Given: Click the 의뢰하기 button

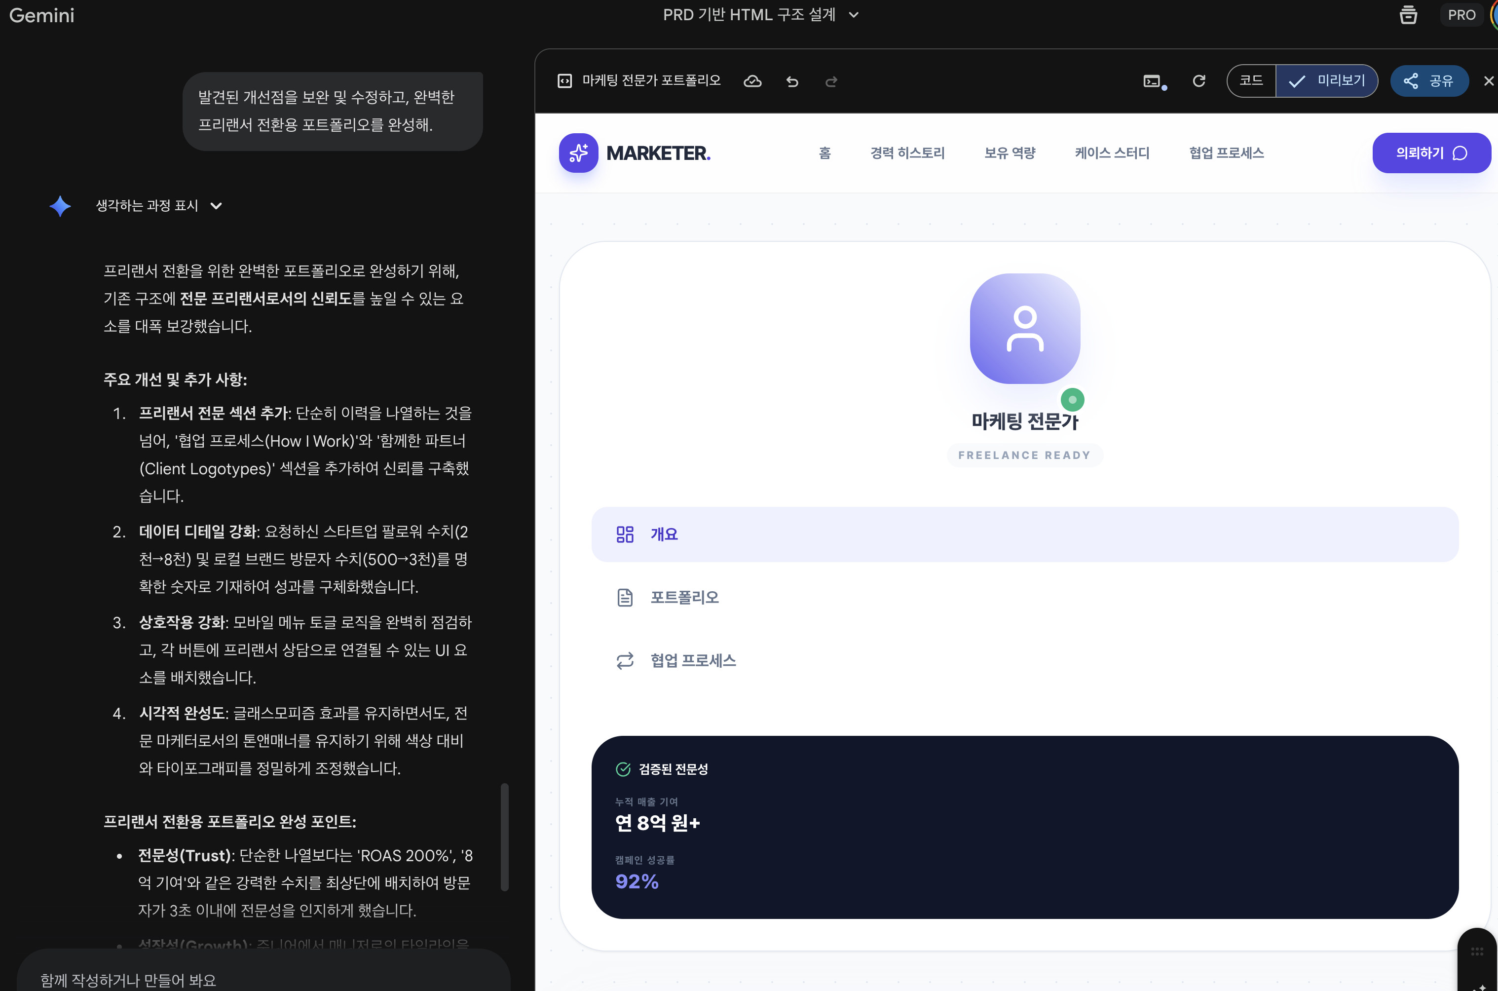Looking at the screenshot, I should 1431,153.
